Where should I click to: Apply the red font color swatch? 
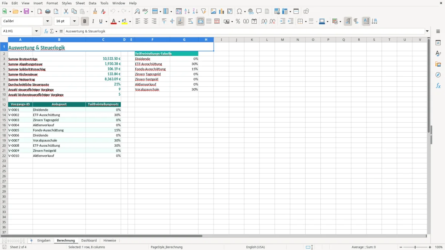point(113,21)
